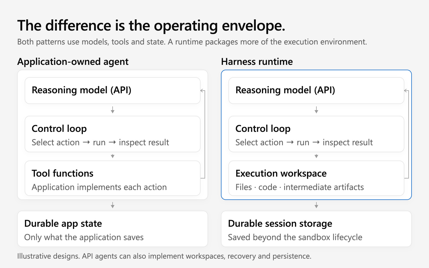Click the footnote starting "Illustrative designs"

click(x=164, y=256)
